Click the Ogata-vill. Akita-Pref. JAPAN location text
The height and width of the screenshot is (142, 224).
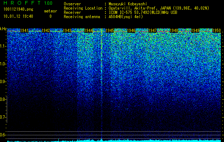coord(159,8)
